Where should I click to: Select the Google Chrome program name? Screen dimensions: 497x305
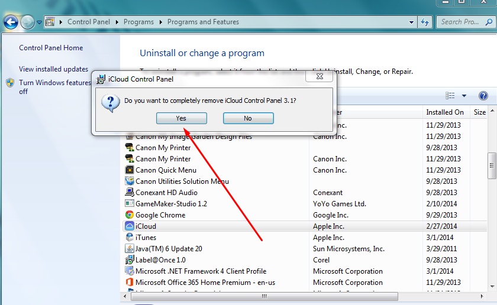(x=160, y=215)
